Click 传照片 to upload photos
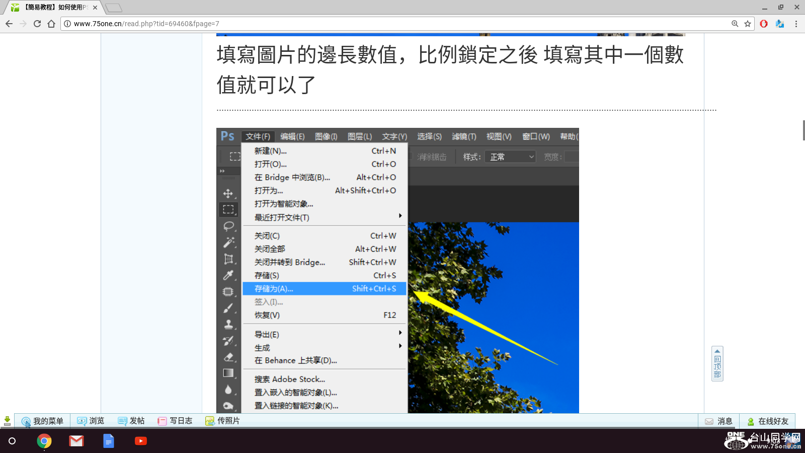The image size is (805, 453). (222, 421)
